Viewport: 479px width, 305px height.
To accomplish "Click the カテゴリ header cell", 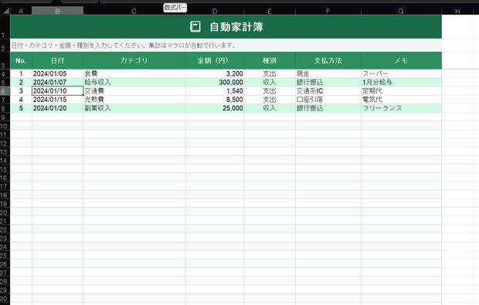I will pyautogui.click(x=134, y=60).
